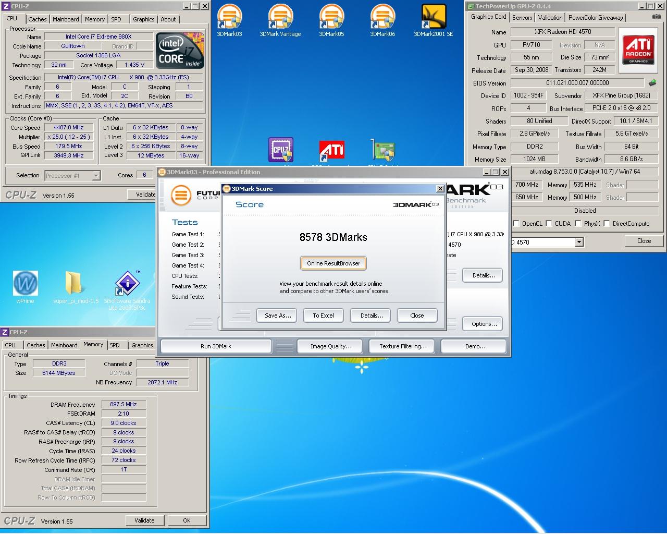The width and height of the screenshot is (667, 534).
Task: Enable the OpenCL checkbox in GPU-Z
Action: [516, 224]
